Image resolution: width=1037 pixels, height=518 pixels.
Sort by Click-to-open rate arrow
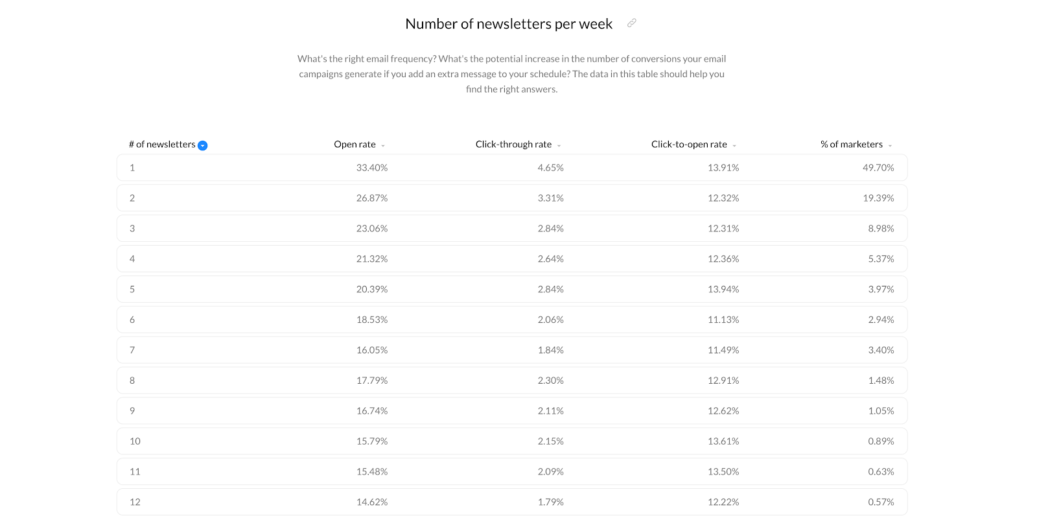[734, 145]
